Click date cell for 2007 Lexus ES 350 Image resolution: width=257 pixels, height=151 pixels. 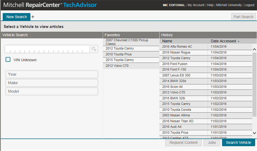230,75
